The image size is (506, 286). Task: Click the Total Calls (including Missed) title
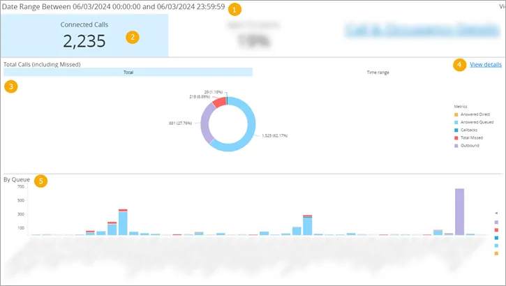[42, 64]
